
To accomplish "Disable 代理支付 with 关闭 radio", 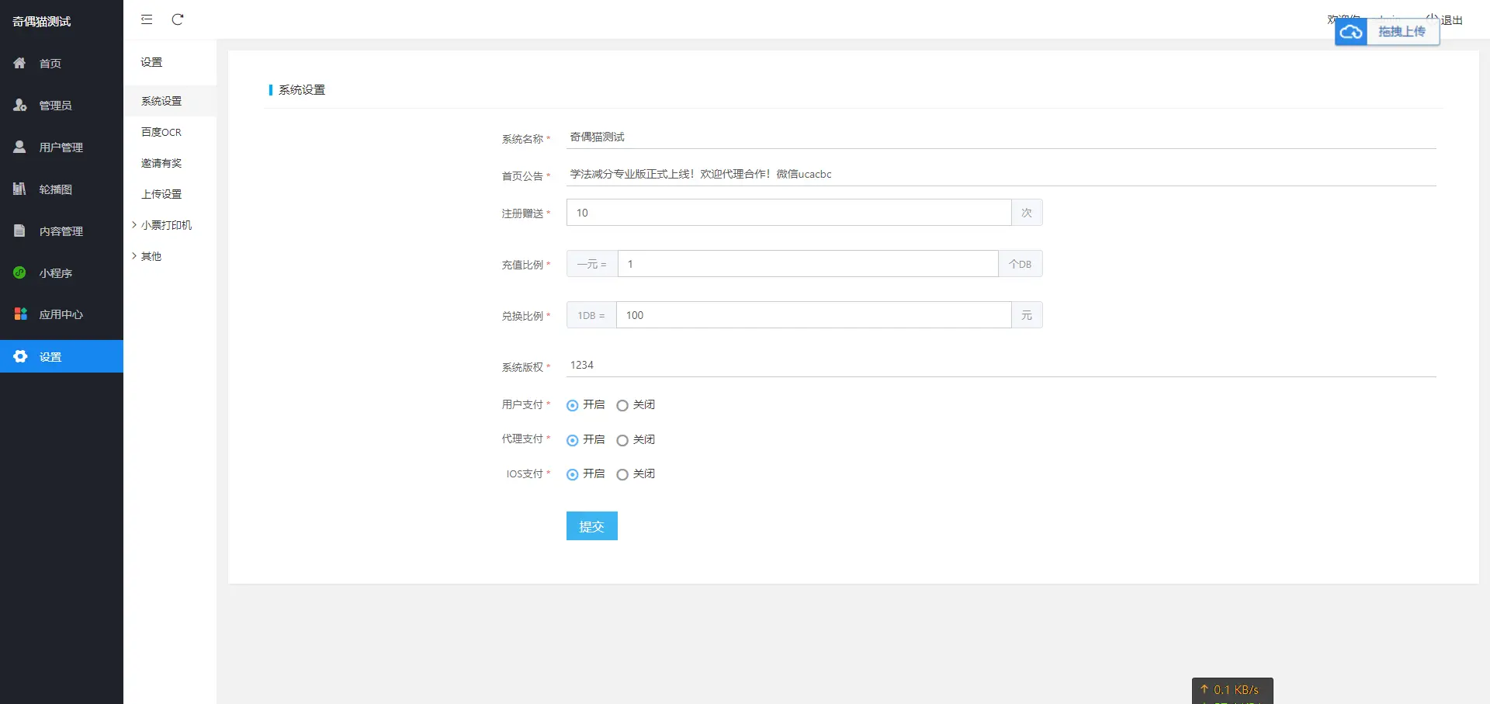I will pyautogui.click(x=622, y=440).
